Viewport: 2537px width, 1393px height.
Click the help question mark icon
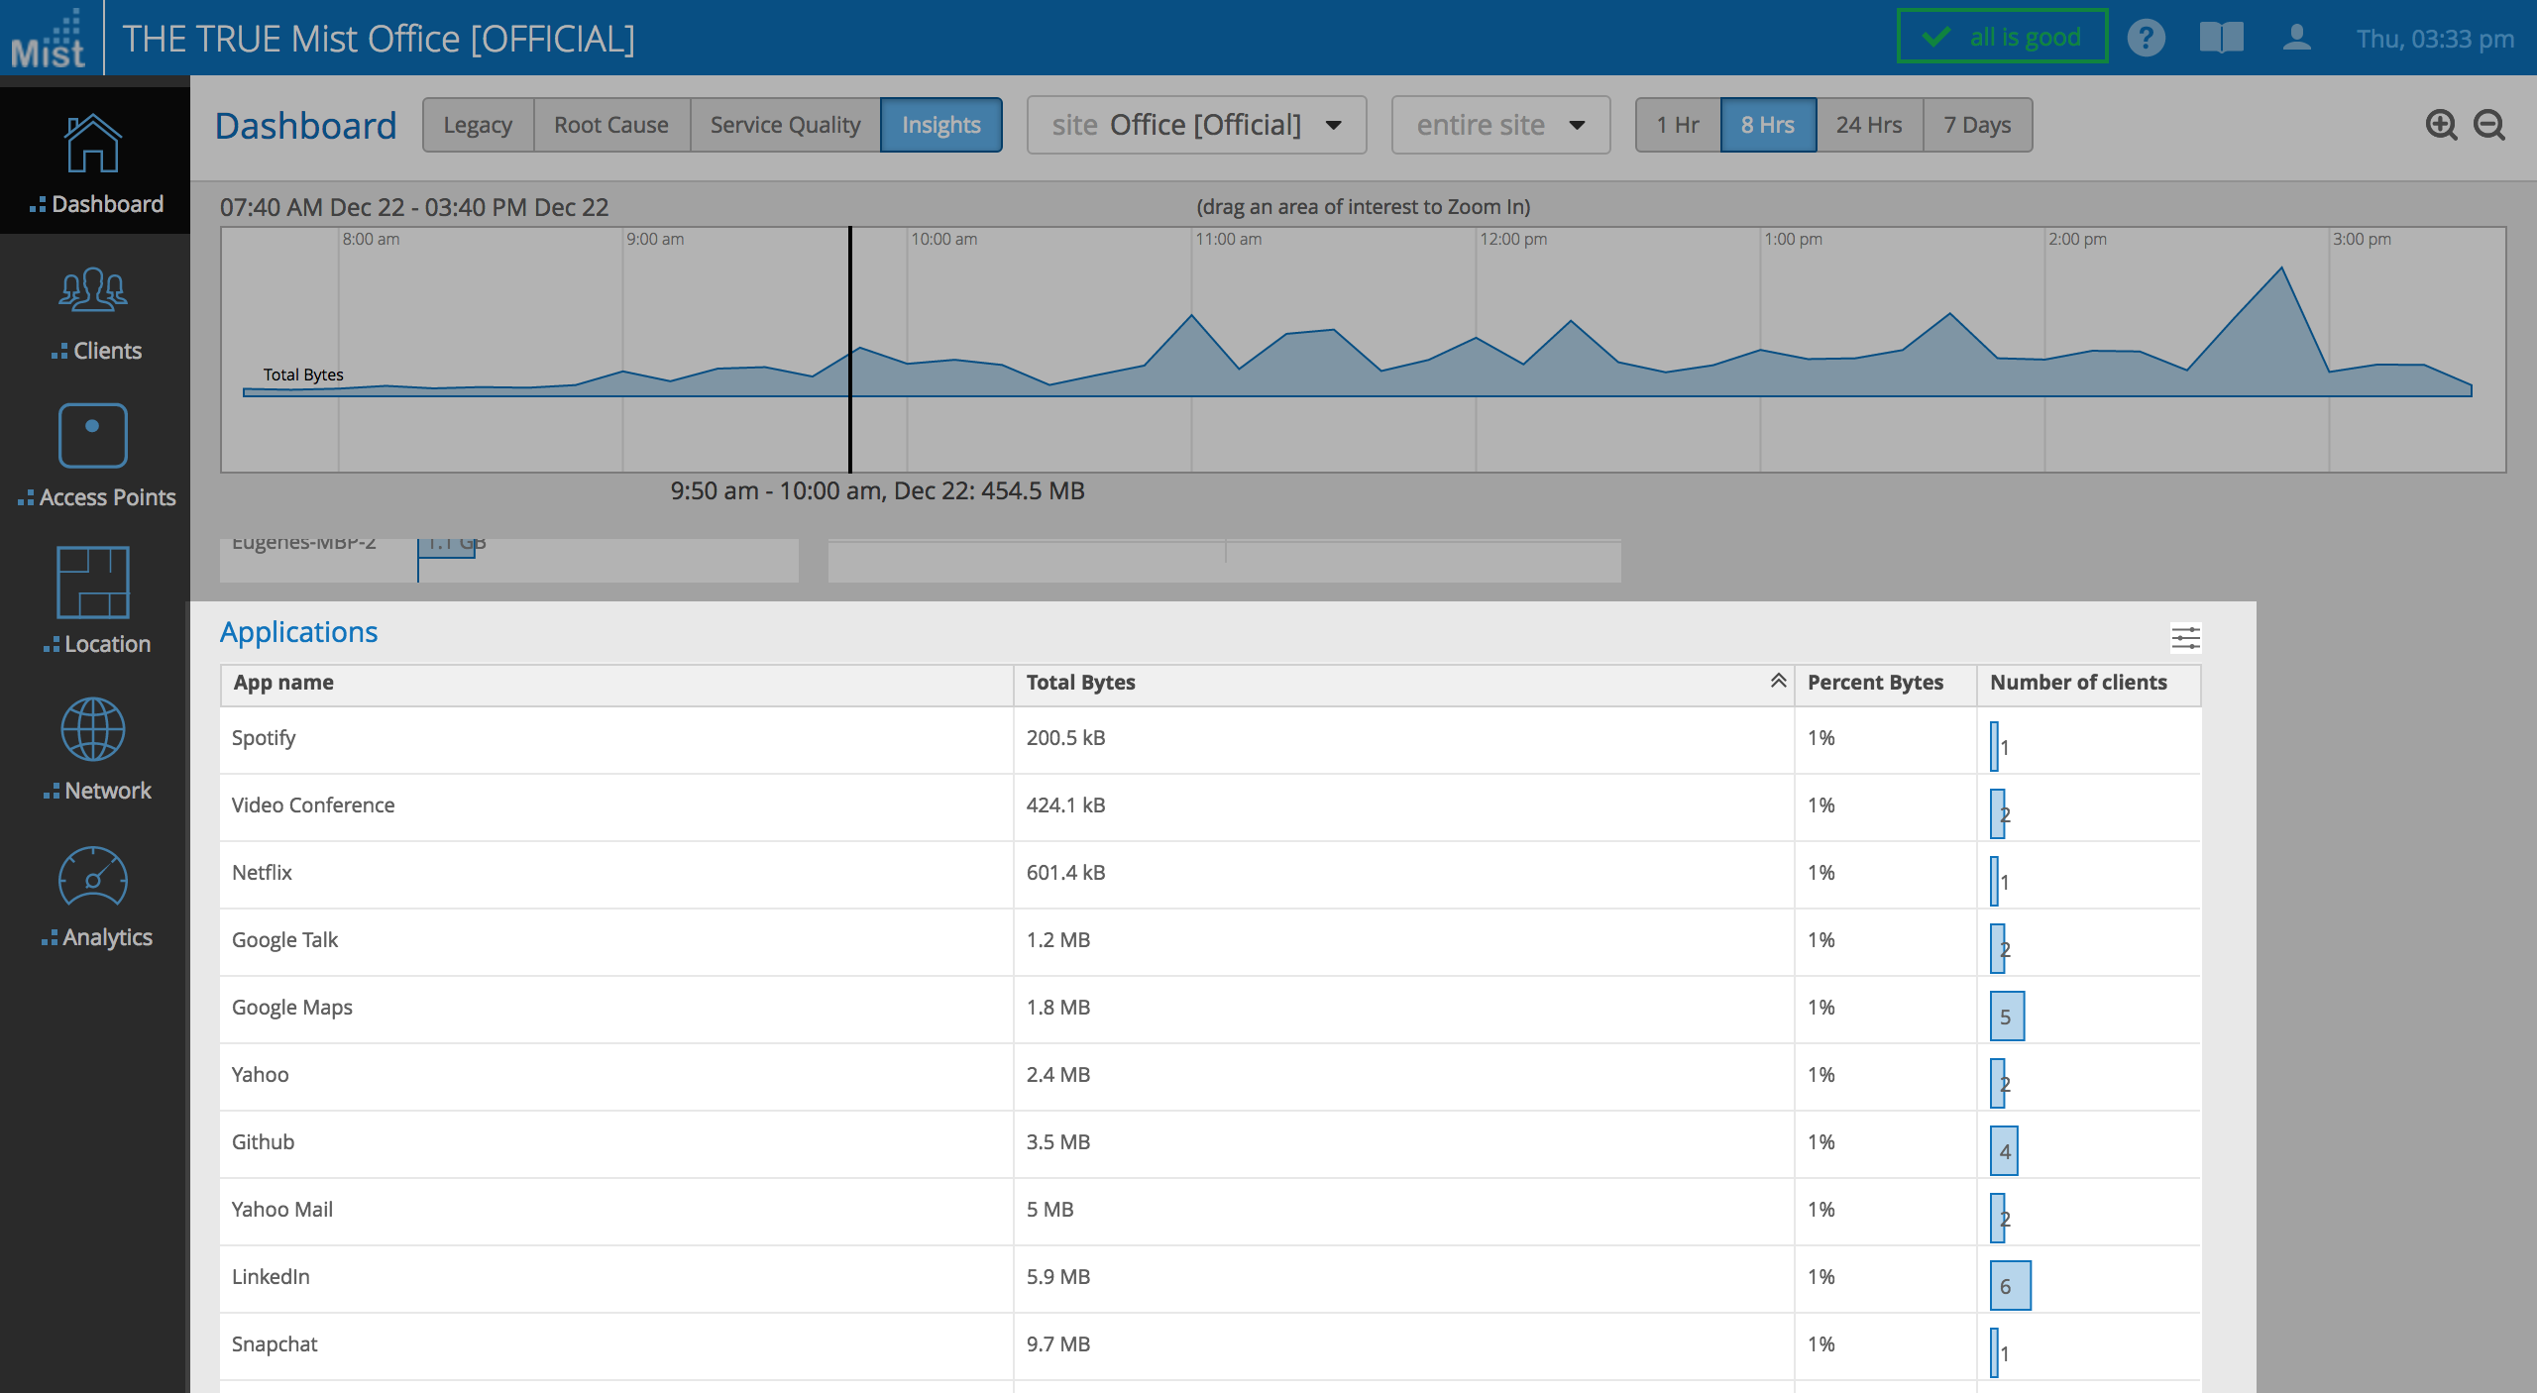tap(2146, 39)
